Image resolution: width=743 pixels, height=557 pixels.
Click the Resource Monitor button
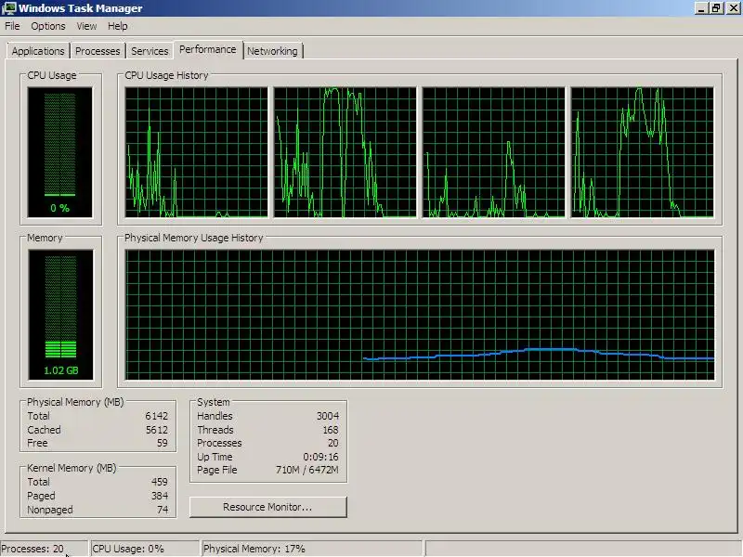tap(267, 507)
